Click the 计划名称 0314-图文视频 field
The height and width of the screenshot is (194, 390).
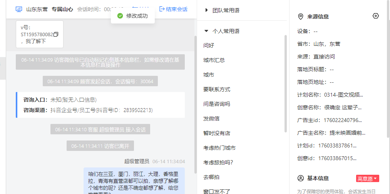(330, 95)
